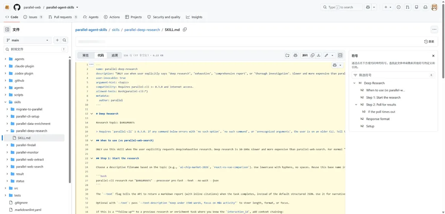This screenshot has width=445, height=214.
Task: Download the raw SKILL.md file
Action: tap(318, 56)
